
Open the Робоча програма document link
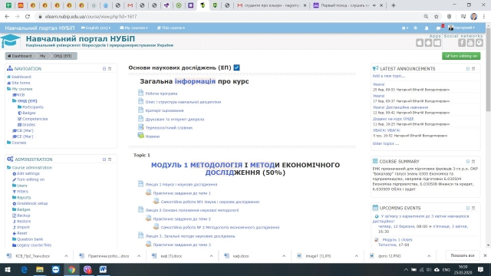pos(161,94)
